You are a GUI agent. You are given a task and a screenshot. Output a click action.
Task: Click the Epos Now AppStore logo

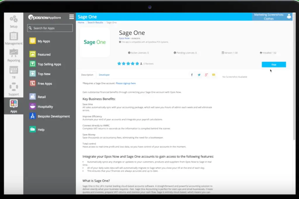[44, 17]
